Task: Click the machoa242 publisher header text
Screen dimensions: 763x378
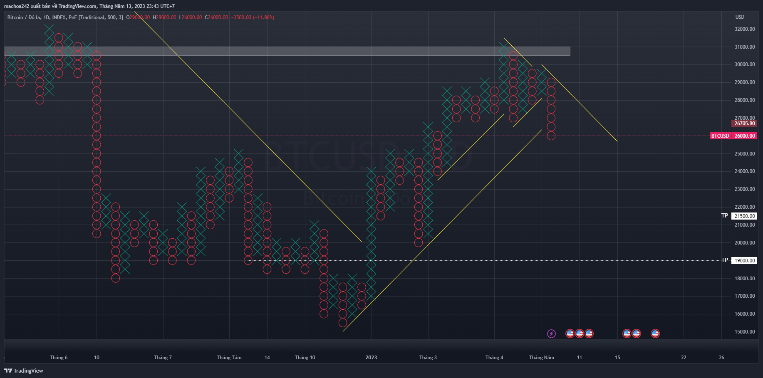Action: tap(89, 6)
